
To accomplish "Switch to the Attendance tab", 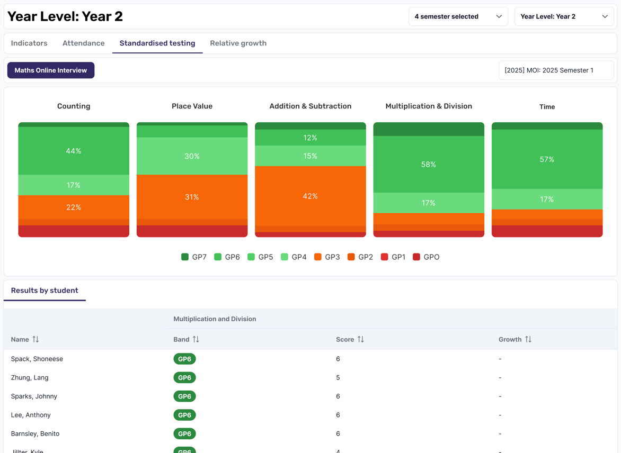I will (x=83, y=43).
